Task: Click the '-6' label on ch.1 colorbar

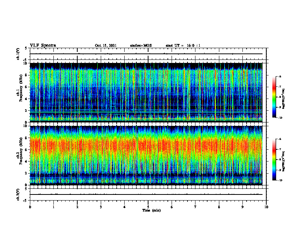Action: pos(280,77)
